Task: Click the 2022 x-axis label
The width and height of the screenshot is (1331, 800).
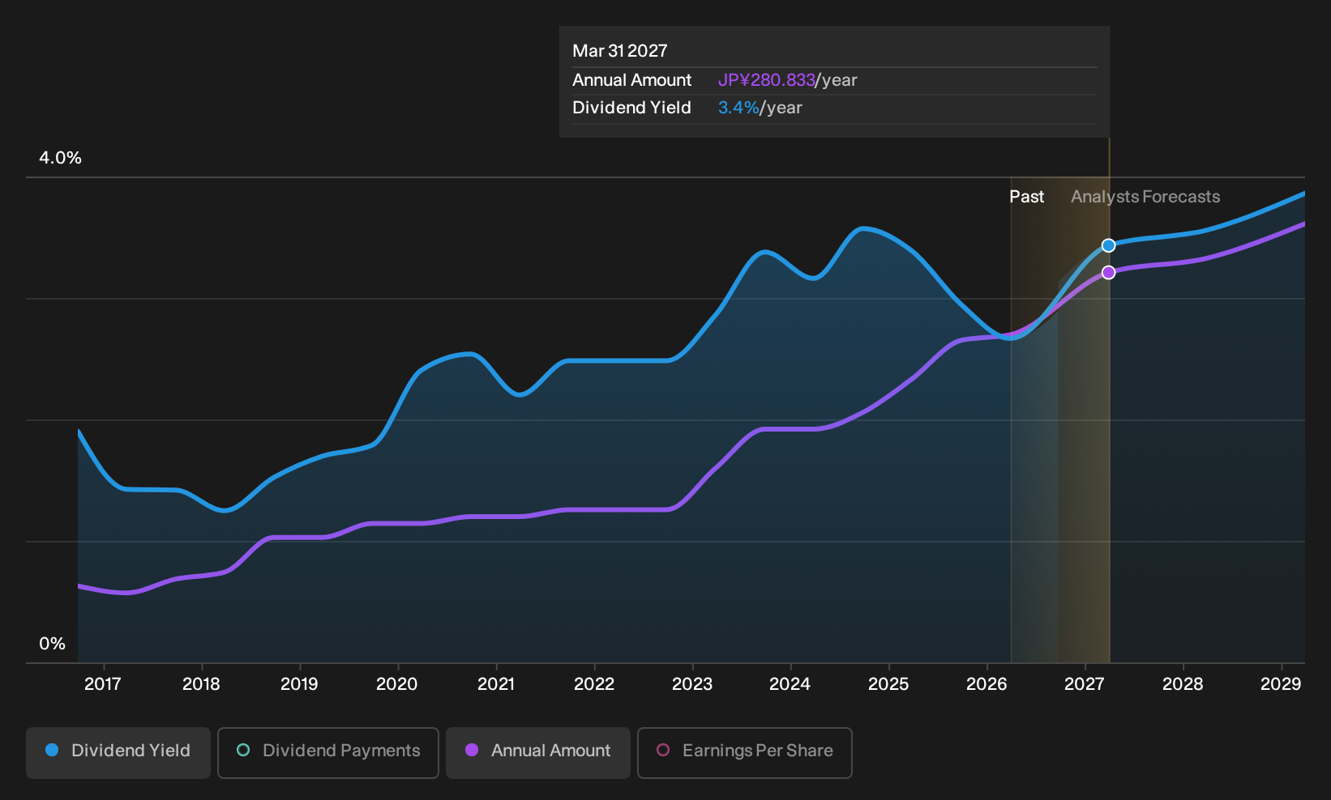Action: [x=594, y=684]
